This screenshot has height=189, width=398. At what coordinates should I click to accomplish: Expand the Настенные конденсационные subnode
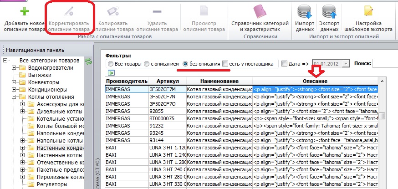coord(22,148)
